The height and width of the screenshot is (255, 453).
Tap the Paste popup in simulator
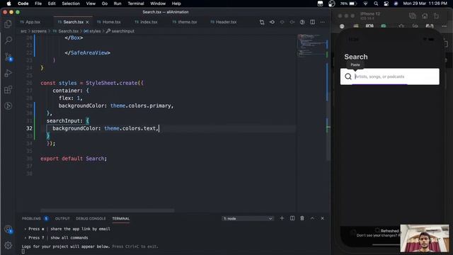[x=355, y=65]
